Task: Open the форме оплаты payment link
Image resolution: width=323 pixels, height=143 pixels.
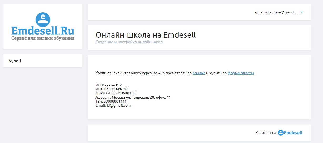Action: point(241,73)
